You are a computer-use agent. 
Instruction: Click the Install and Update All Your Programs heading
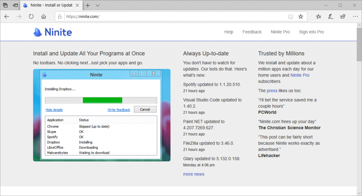(89, 53)
